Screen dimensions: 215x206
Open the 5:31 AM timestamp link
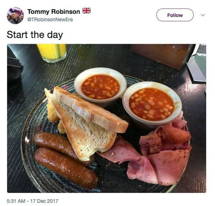pyautogui.click(x=16, y=201)
